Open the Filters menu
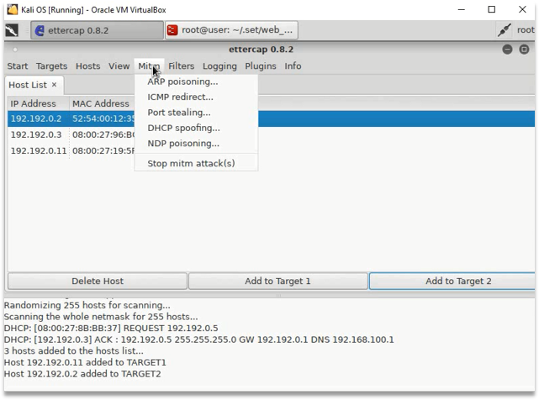This screenshot has height=400, width=539. [181, 66]
